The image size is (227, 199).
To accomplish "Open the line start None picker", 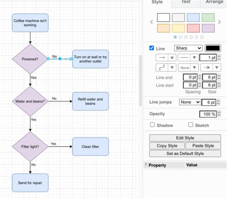I will click(188, 67).
